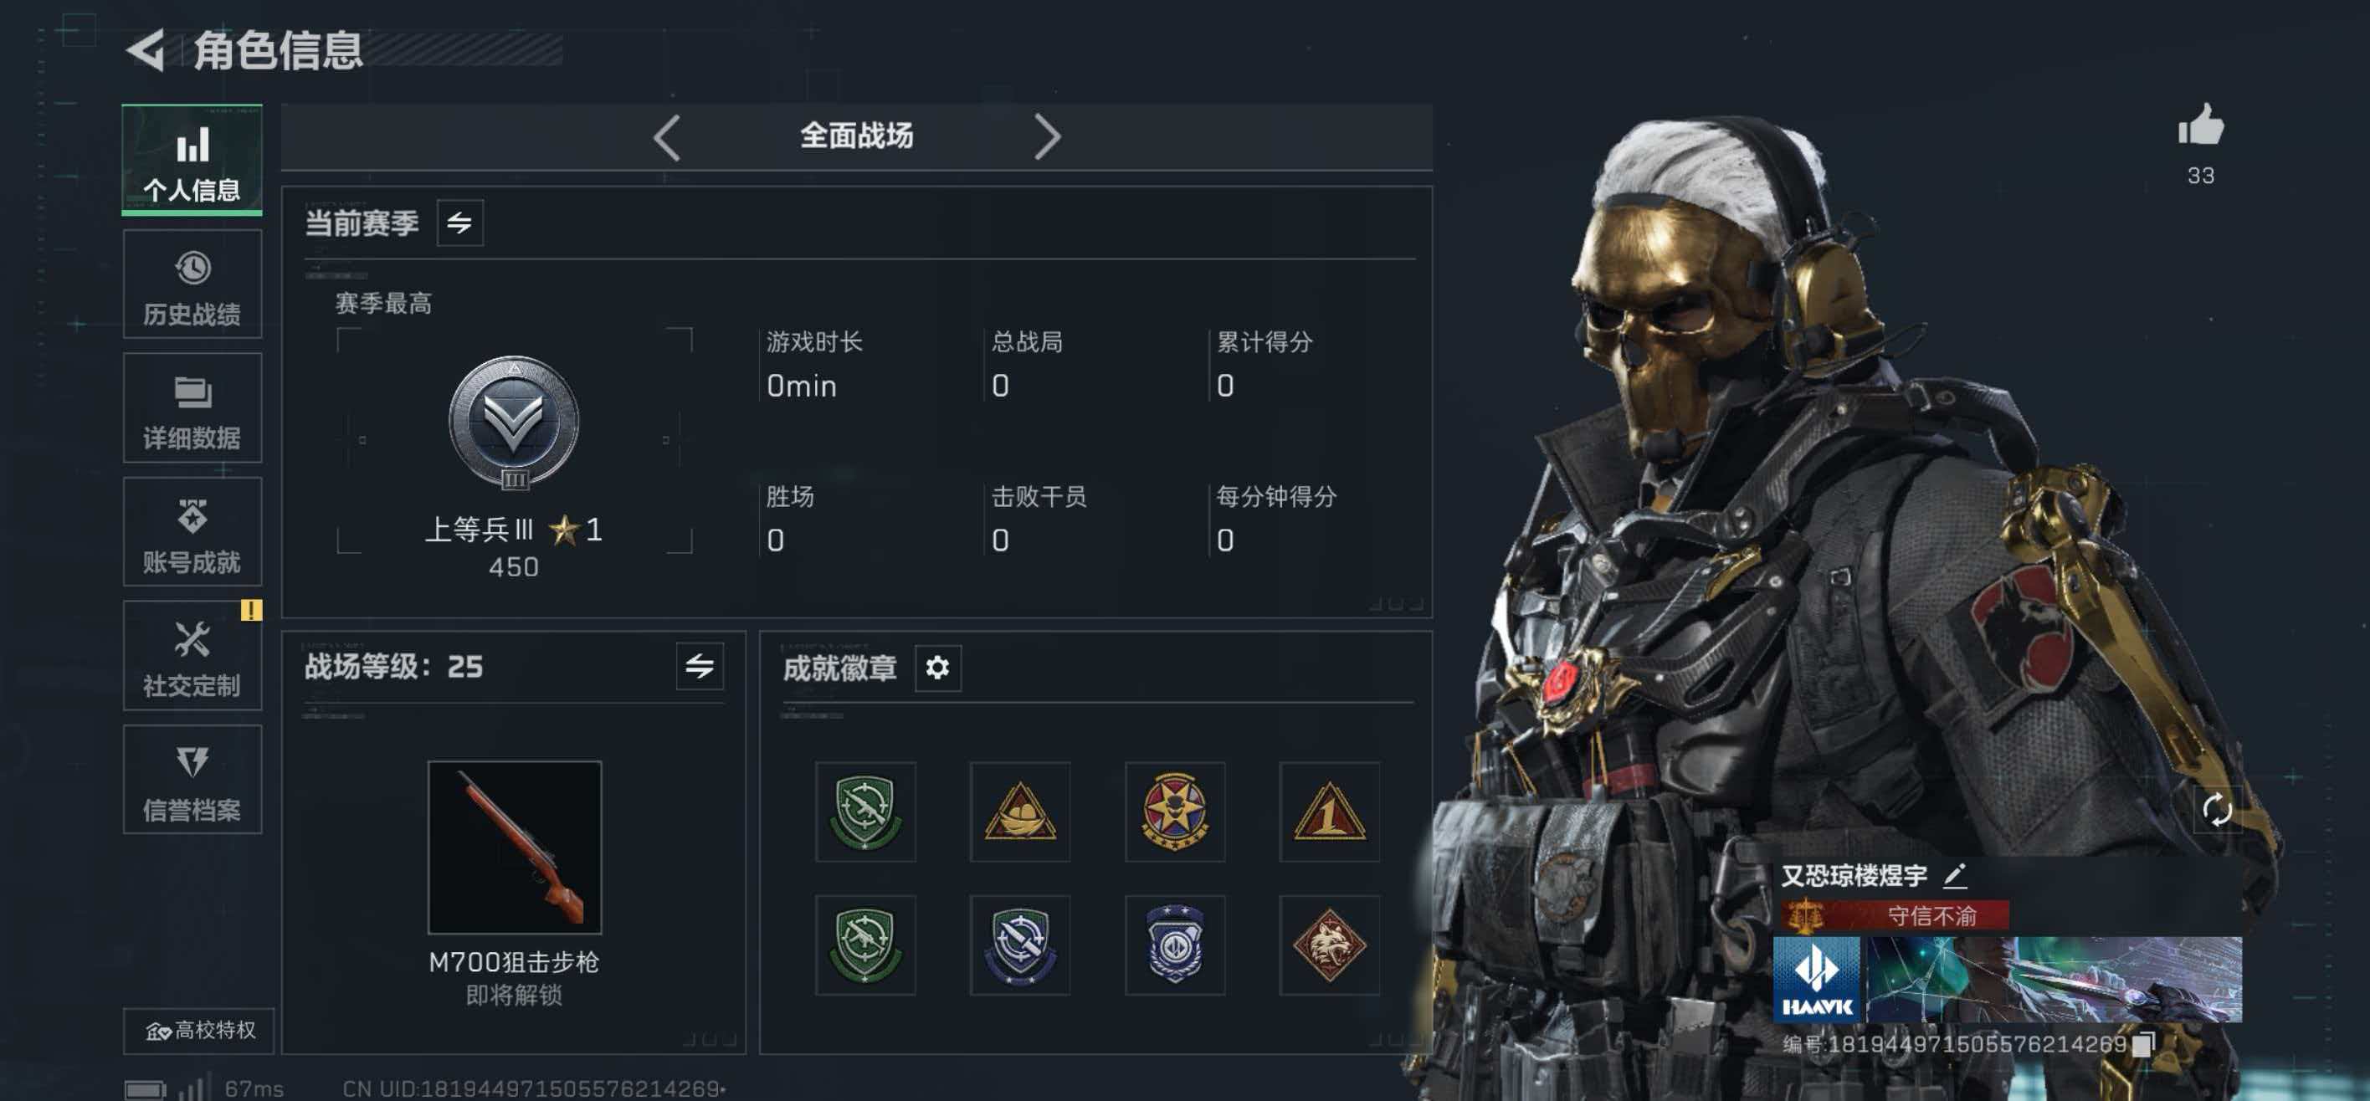
Task: Switch to next game mode arrow
Action: [x=1046, y=138]
